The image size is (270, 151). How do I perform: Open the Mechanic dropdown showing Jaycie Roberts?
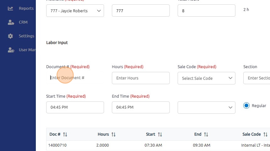pyautogui.click(x=75, y=11)
